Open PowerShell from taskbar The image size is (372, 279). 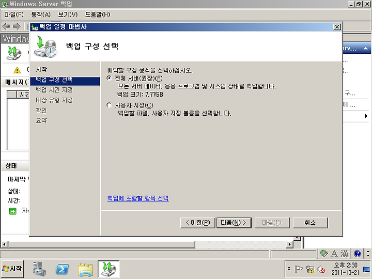62,270
